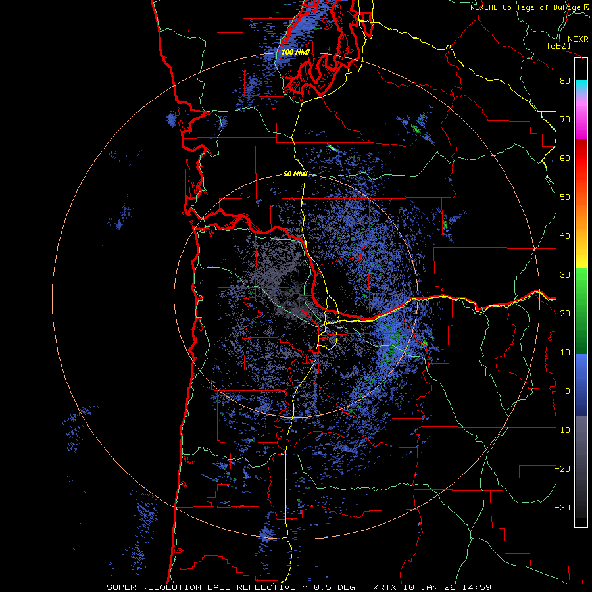Click the 100 NMI range ring label
This screenshot has width=592, height=592.
(295, 52)
